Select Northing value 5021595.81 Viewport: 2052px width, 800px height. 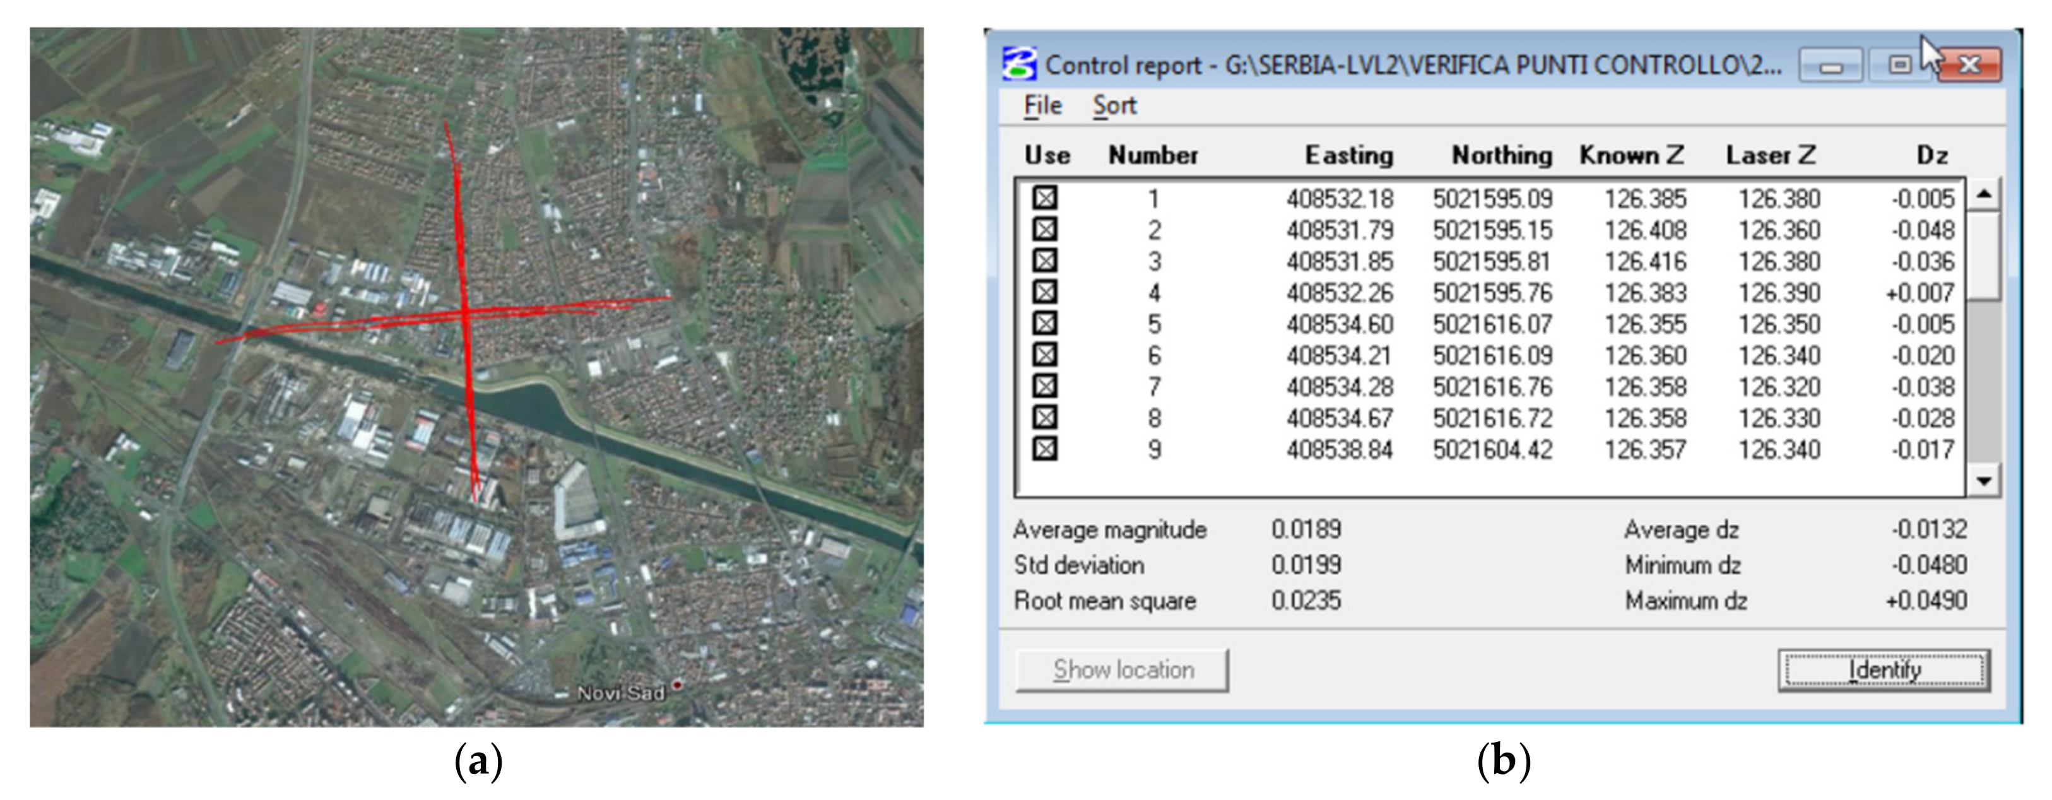click(1493, 261)
